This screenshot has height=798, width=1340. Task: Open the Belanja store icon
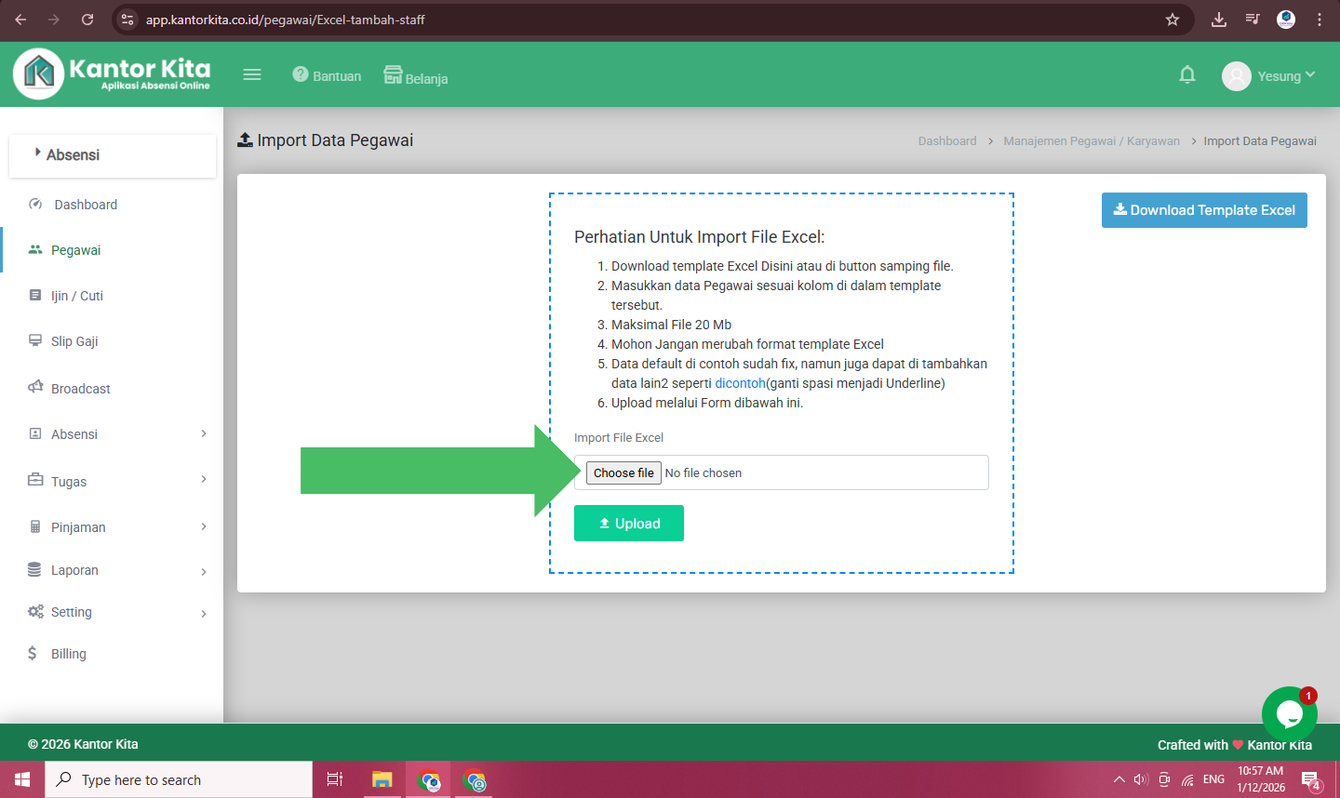tap(393, 75)
